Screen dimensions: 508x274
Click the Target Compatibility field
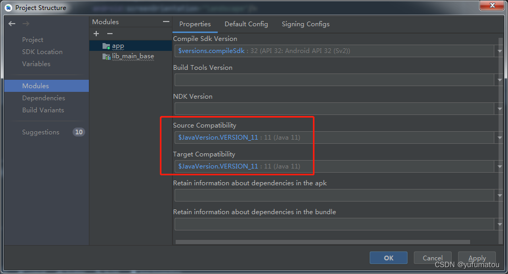[334, 166]
